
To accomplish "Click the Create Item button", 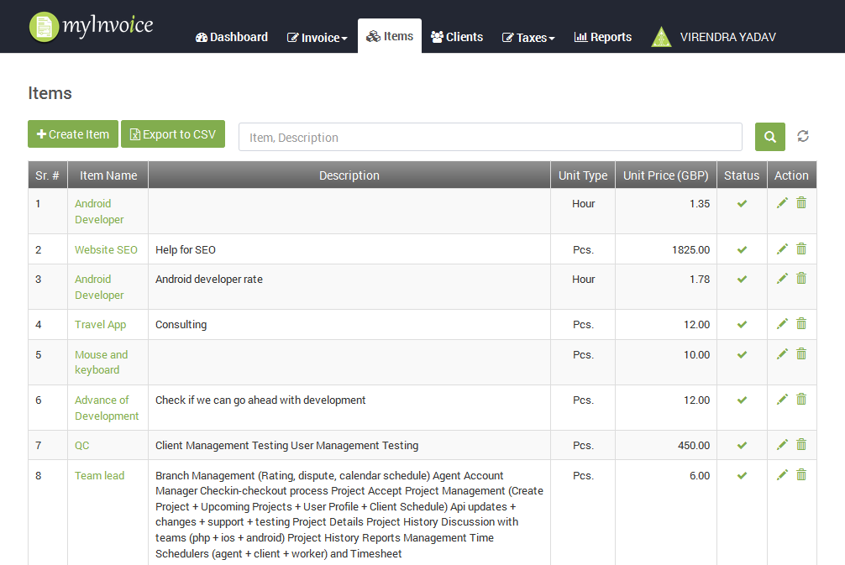I will pos(73,134).
